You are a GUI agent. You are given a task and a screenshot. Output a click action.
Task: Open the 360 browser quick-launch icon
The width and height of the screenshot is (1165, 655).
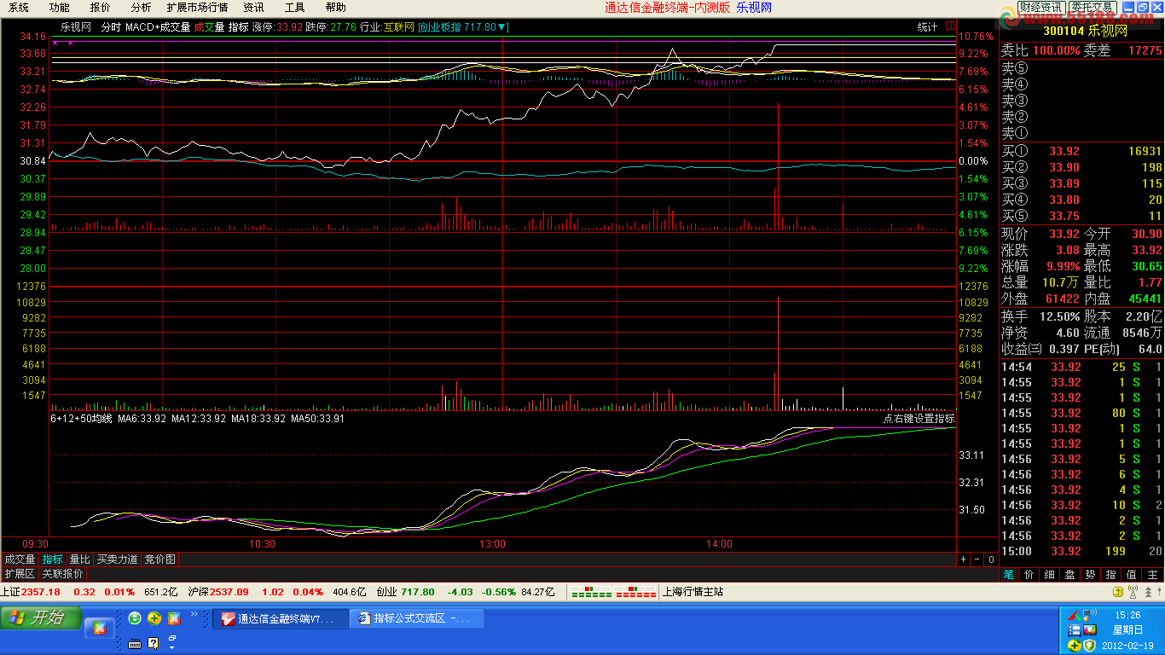134,618
